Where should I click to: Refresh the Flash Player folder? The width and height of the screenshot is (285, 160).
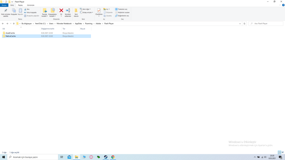(x=244, y=24)
